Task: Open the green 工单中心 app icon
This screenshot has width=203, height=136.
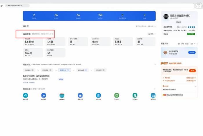Action: tap(117, 95)
